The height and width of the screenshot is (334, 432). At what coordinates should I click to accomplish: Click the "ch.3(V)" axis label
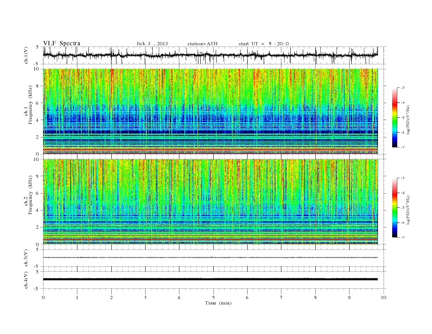click(26, 258)
